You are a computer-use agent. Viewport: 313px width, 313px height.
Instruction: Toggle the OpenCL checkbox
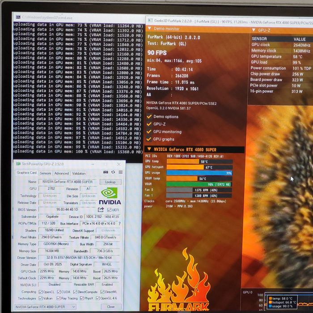click(41, 292)
